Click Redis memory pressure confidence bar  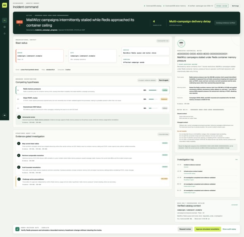(153, 90)
